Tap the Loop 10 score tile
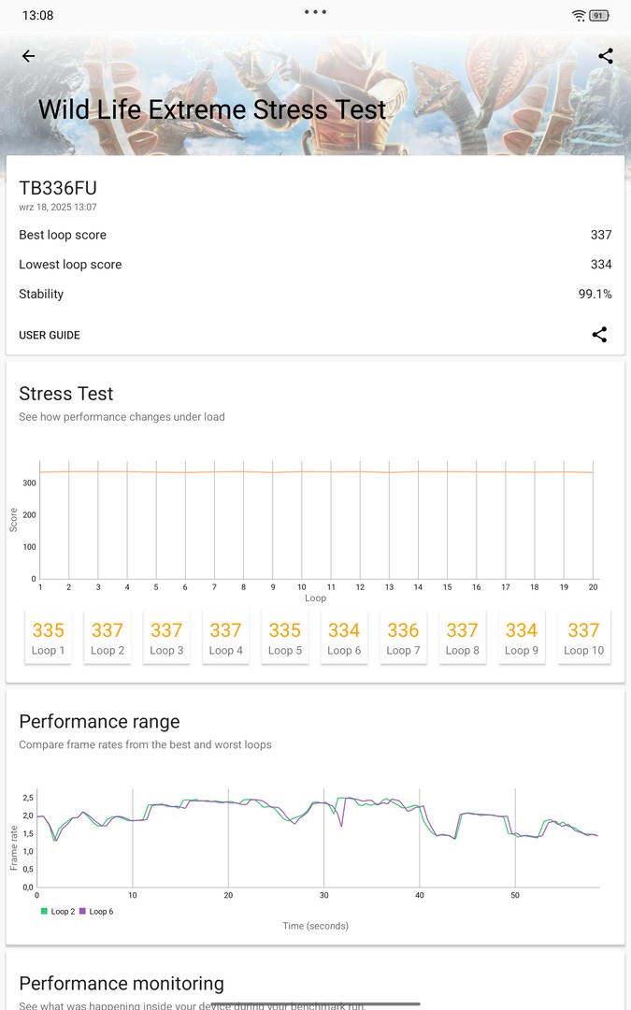This screenshot has height=1010, width=631. click(583, 638)
